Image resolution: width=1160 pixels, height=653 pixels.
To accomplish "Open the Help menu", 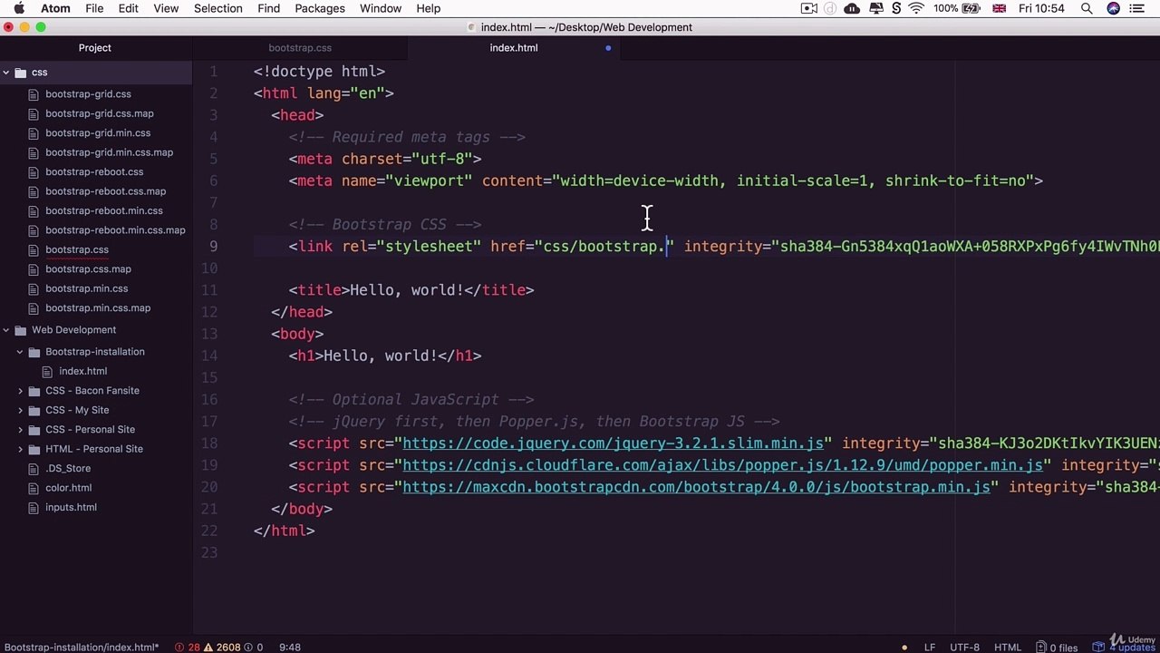I will 429,9.
